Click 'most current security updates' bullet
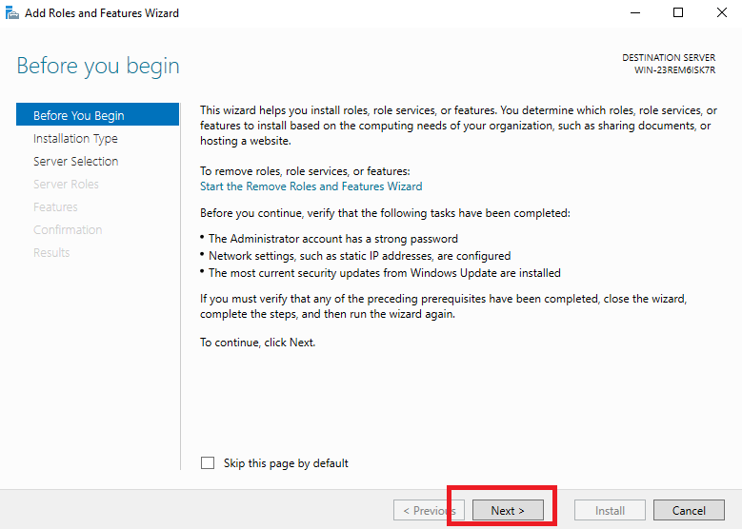 [384, 273]
